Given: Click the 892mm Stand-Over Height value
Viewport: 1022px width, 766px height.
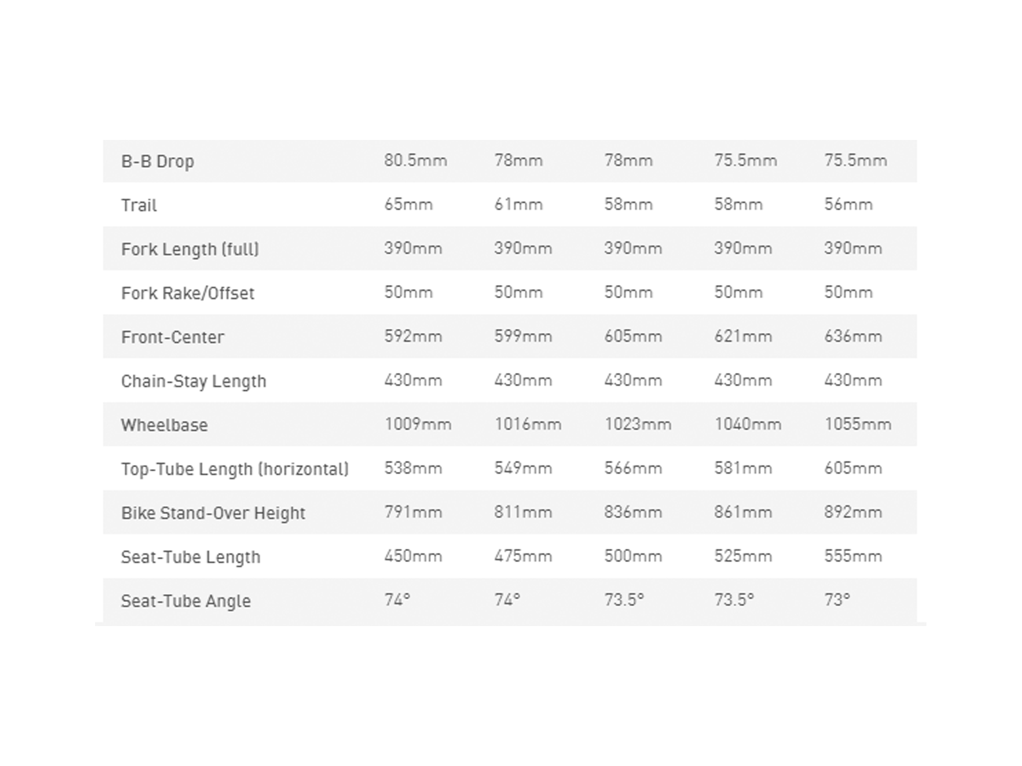Looking at the screenshot, I should coord(853,512).
